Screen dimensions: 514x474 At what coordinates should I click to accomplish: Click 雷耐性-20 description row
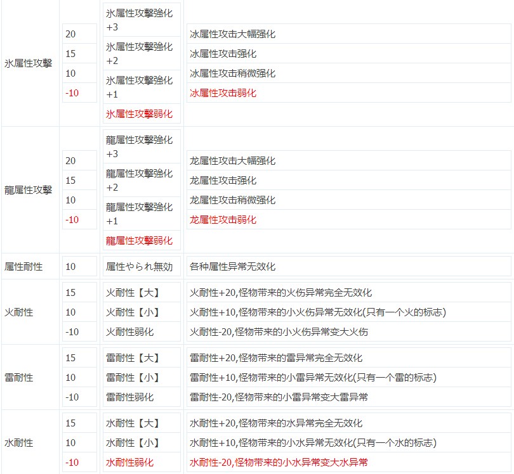349,397
